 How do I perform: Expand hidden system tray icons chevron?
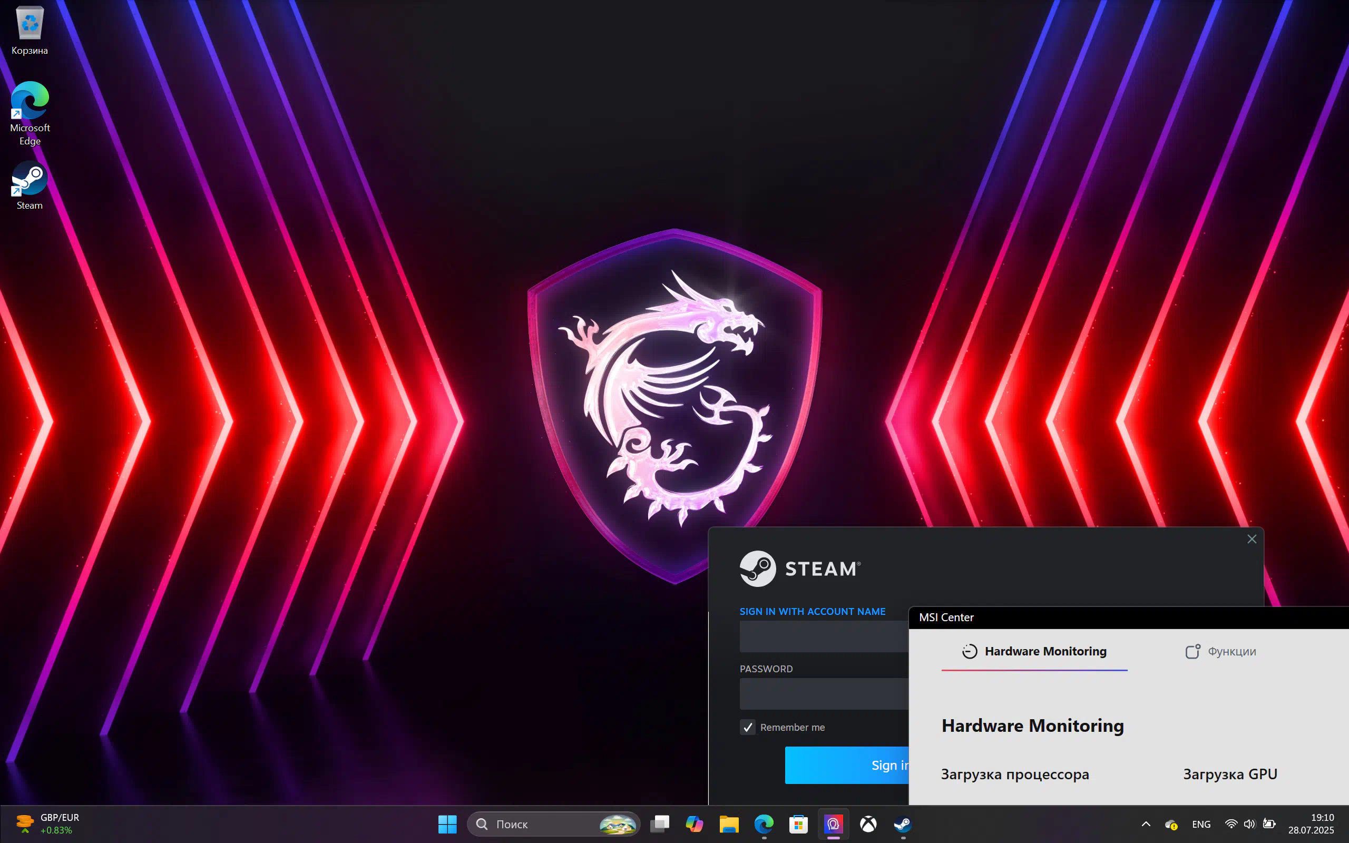click(x=1146, y=824)
